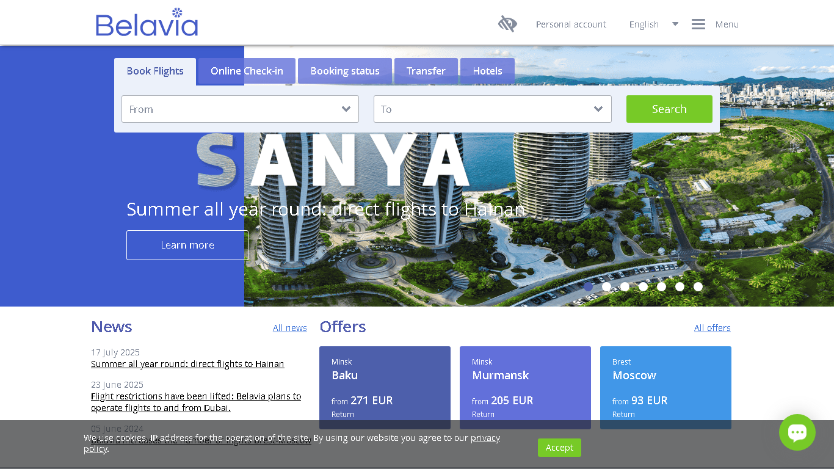
Task: Select the fourth carousel dot
Action: (x=644, y=286)
